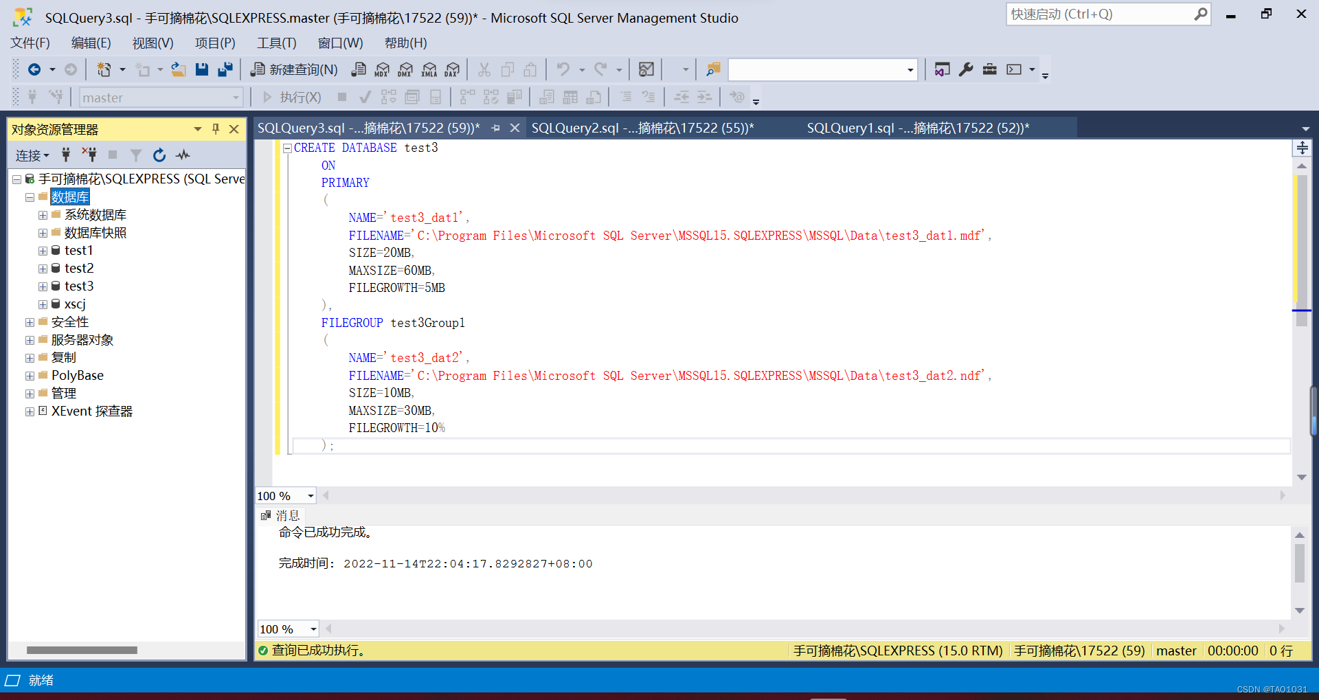This screenshot has height=700, width=1319.
Task: Expand the 系统数据库 node
Action: [x=43, y=216]
